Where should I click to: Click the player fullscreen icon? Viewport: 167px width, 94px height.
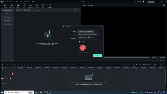point(164,61)
